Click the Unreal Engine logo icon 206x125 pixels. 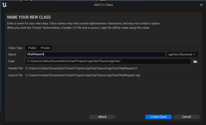point(4,5)
